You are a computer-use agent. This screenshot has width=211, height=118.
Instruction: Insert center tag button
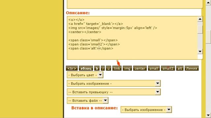click(x=140, y=68)
